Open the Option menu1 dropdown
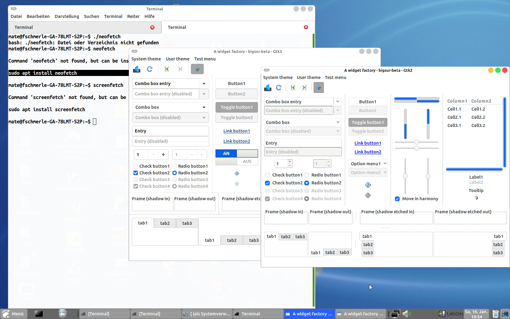The width and height of the screenshot is (510, 319). tap(368, 164)
